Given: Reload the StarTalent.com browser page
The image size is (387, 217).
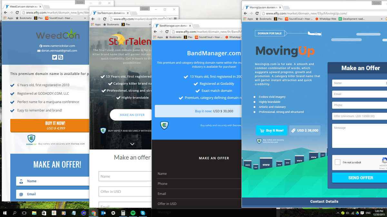Looking at the screenshot, I should (x=105, y=19).
